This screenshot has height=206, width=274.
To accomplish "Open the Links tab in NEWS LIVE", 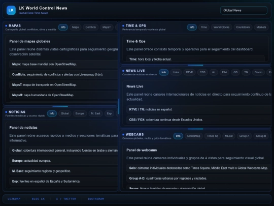I will coord(176,72).
